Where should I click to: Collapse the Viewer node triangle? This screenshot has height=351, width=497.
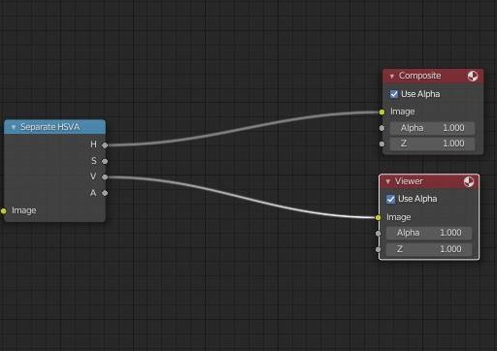(x=388, y=181)
